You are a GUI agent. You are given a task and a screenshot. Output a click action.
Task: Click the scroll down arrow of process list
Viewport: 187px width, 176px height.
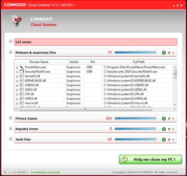(x=175, y=105)
